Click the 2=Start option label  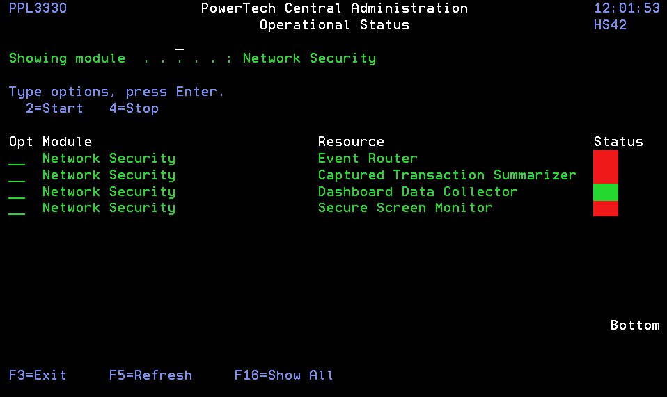(54, 108)
